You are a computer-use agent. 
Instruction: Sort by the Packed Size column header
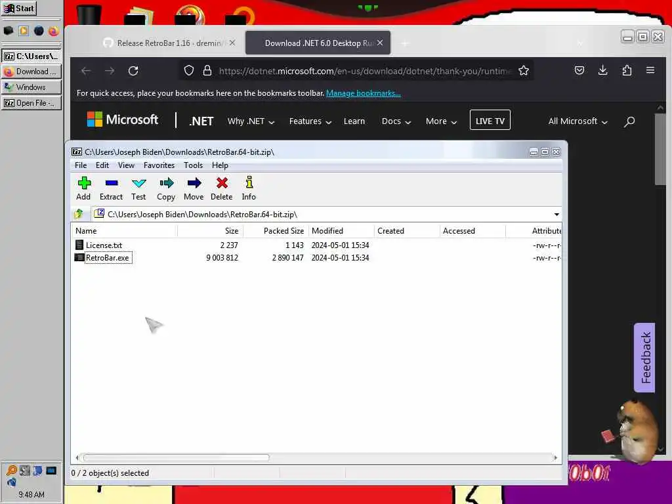pyautogui.click(x=276, y=231)
